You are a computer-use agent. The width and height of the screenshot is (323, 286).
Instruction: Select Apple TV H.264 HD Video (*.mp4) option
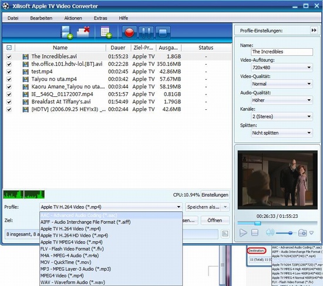coord(111,235)
